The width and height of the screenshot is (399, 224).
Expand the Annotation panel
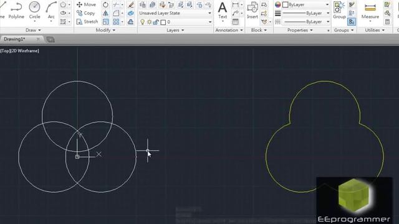click(229, 30)
